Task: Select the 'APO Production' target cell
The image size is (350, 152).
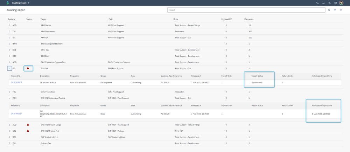Action: coord(48,32)
